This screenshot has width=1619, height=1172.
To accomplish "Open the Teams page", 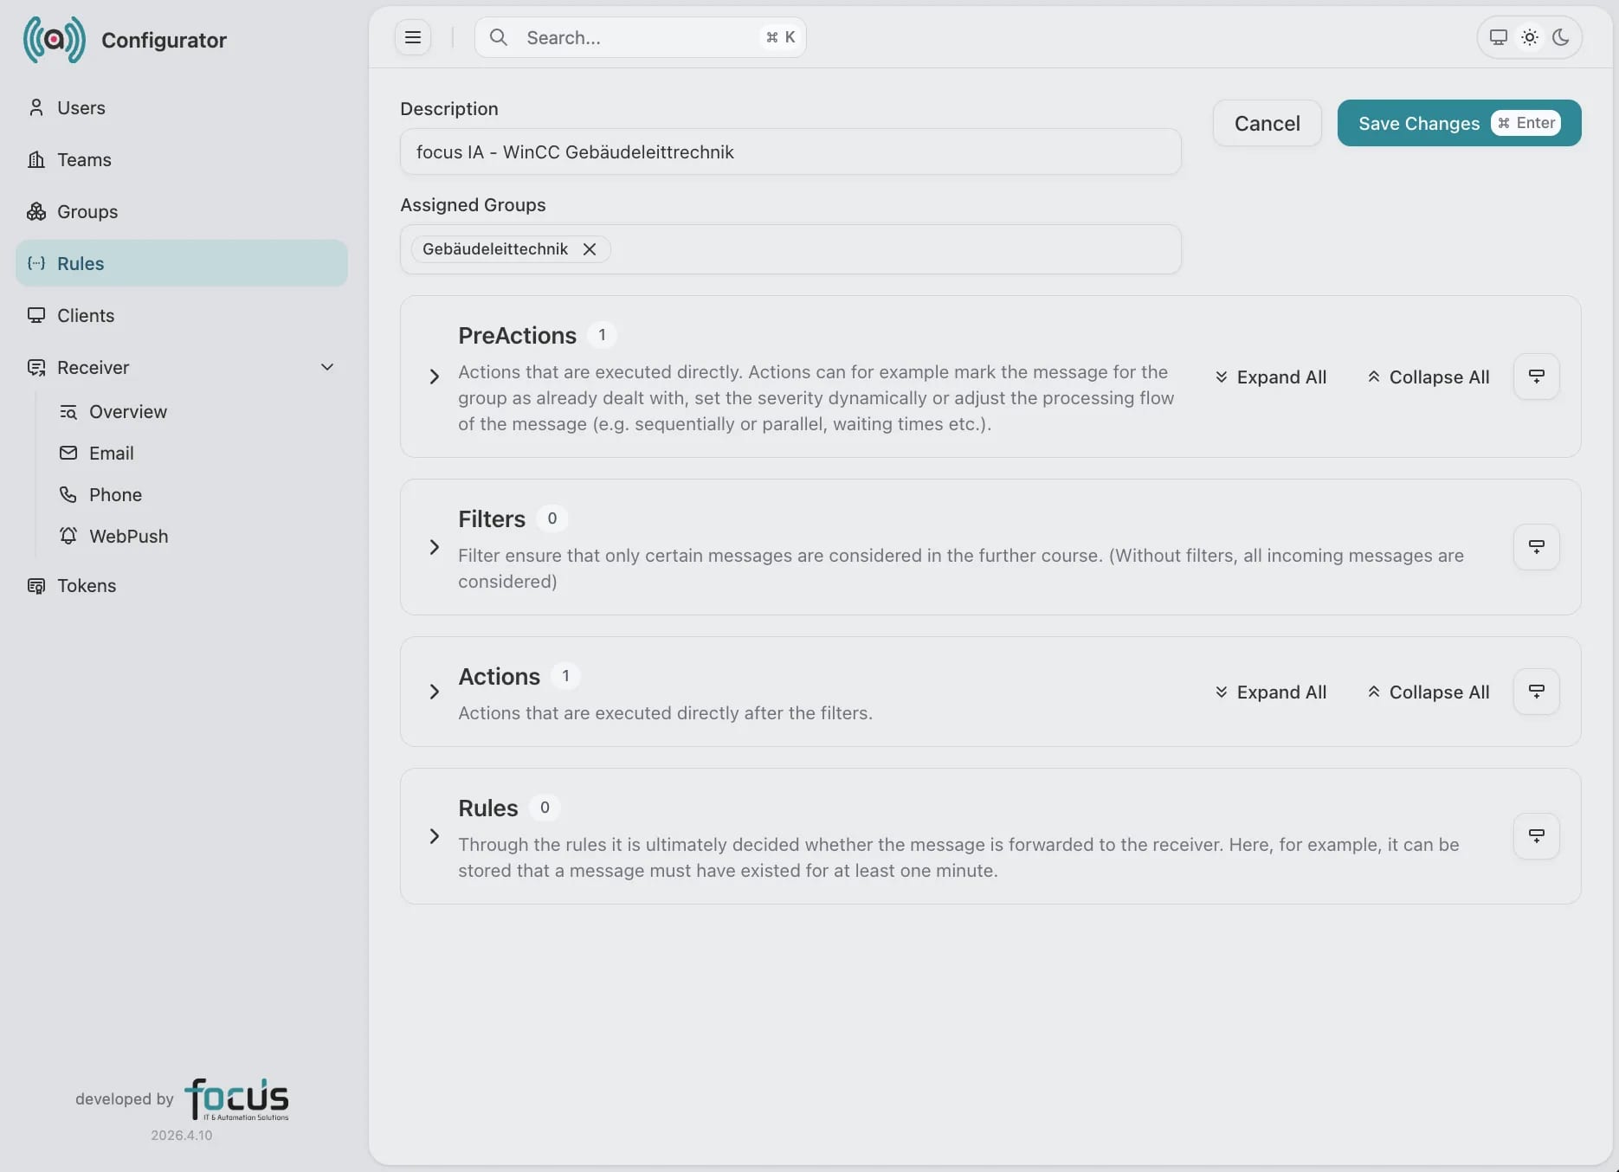I will [182, 159].
